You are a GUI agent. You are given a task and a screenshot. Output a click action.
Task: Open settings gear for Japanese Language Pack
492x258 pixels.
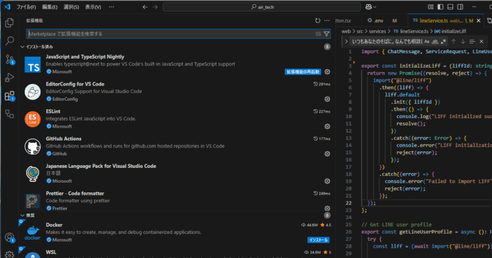tap(327, 181)
